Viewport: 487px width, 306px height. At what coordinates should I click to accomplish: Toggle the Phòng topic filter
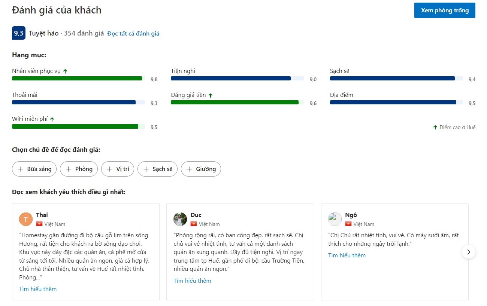(x=79, y=169)
